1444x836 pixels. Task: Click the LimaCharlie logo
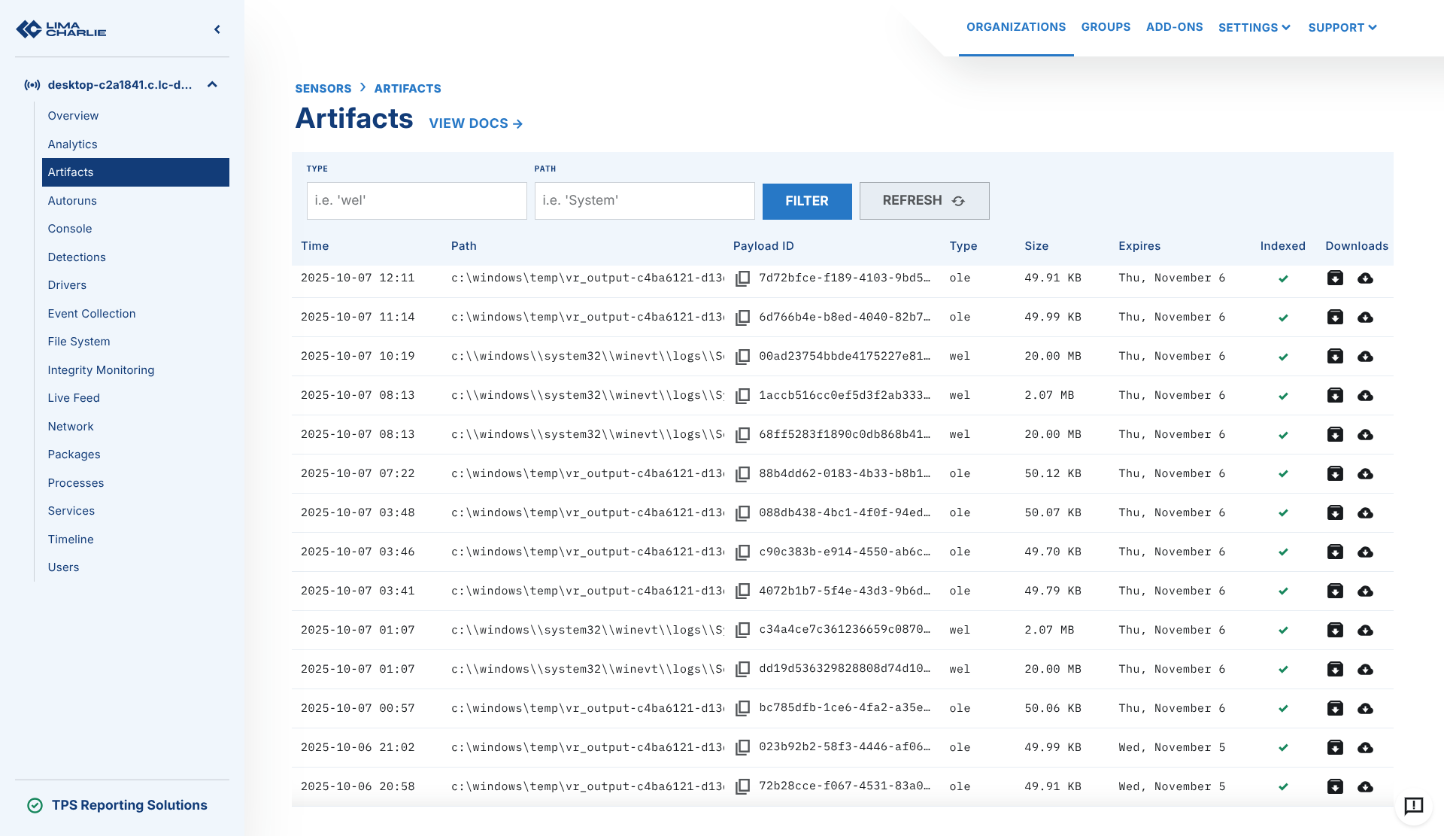point(61,29)
